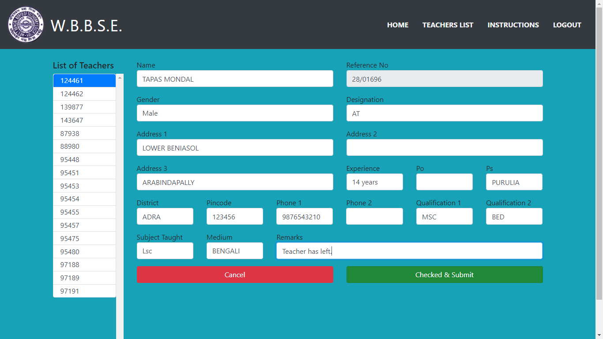
Task: Go to TEACHERS LIST page
Action: (448, 25)
